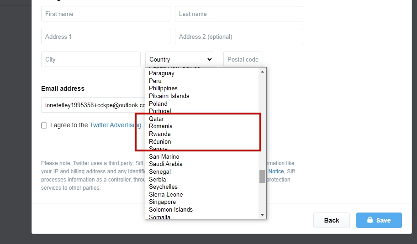This screenshot has height=244, width=417.
Task: Choose Rwanda in the country list
Action: pyautogui.click(x=202, y=134)
